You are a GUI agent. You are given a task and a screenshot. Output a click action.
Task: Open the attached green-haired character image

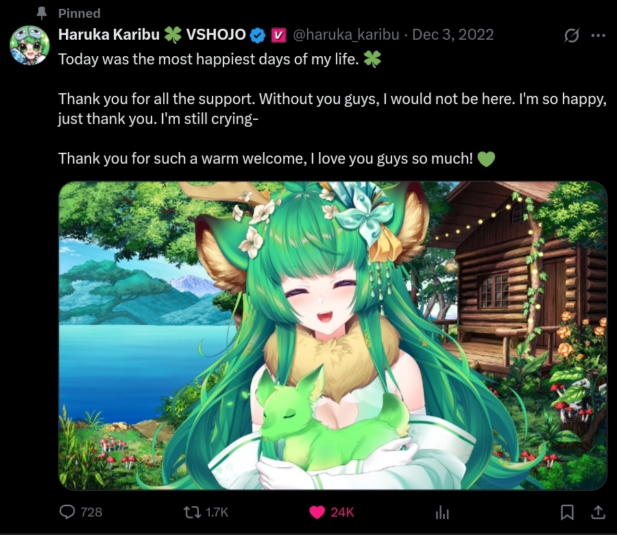pyautogui.click(x=333, y=336)
